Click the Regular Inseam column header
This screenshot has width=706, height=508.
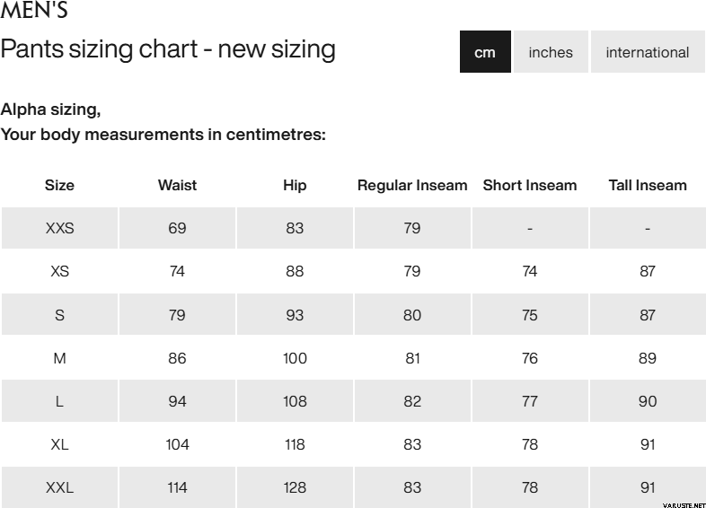click(412, 186)
